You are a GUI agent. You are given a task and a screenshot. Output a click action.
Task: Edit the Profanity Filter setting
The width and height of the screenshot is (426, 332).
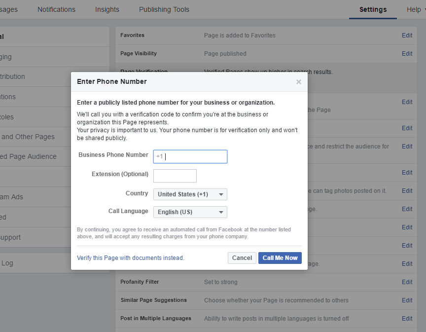(407, 282)
